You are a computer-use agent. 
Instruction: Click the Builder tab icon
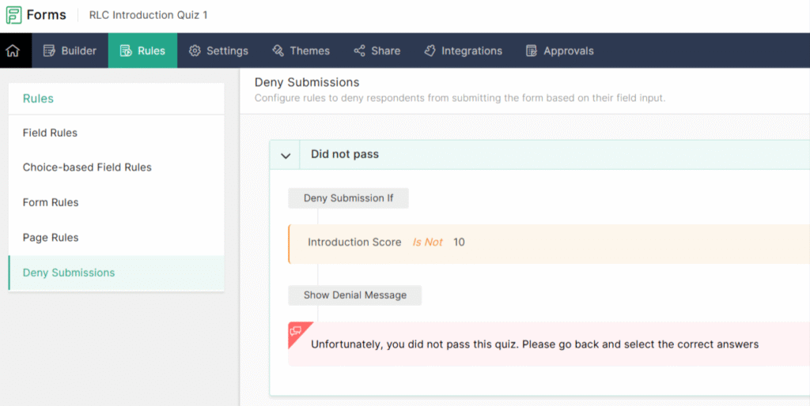(x=49, y=51)
